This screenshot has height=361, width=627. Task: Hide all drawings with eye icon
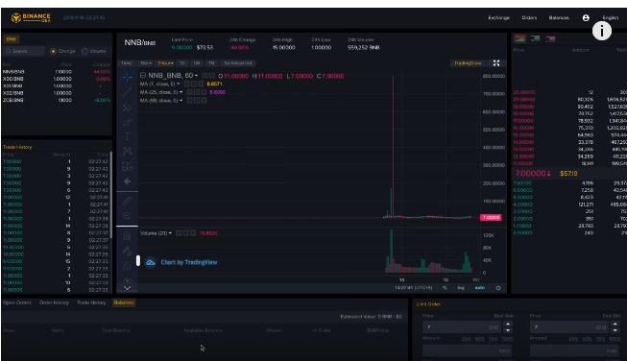pos(127,279)
